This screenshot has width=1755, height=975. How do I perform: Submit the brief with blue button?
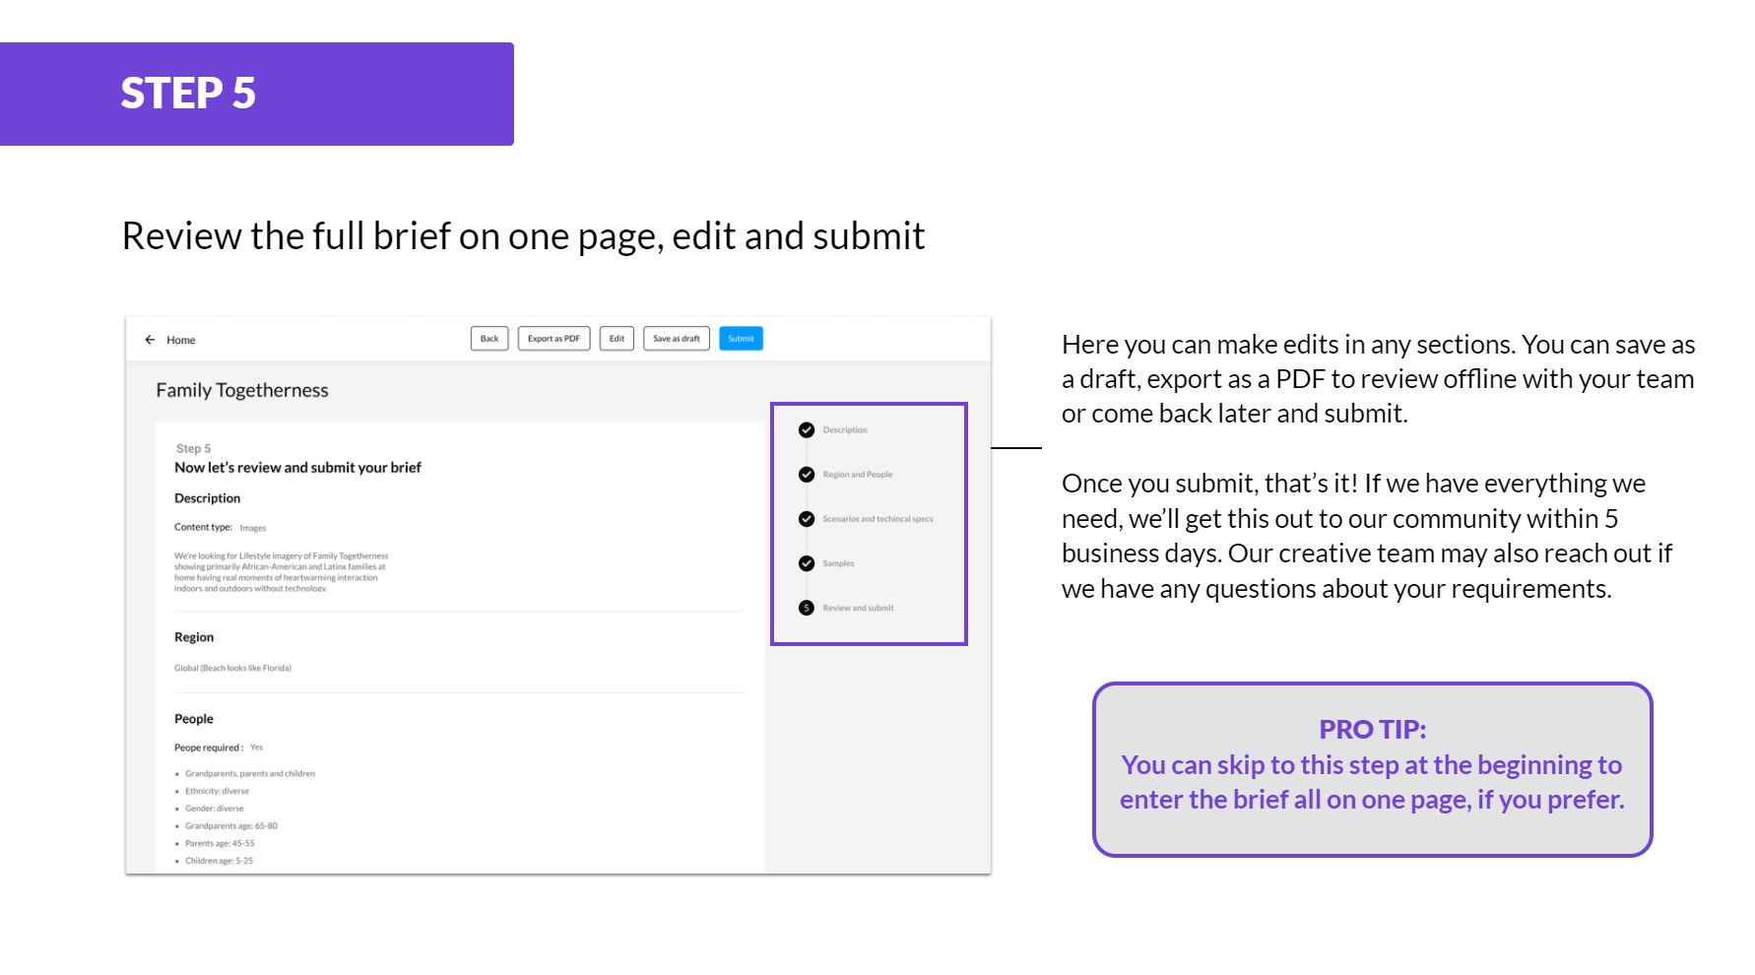pyautogui.click(x=741, y=339)
